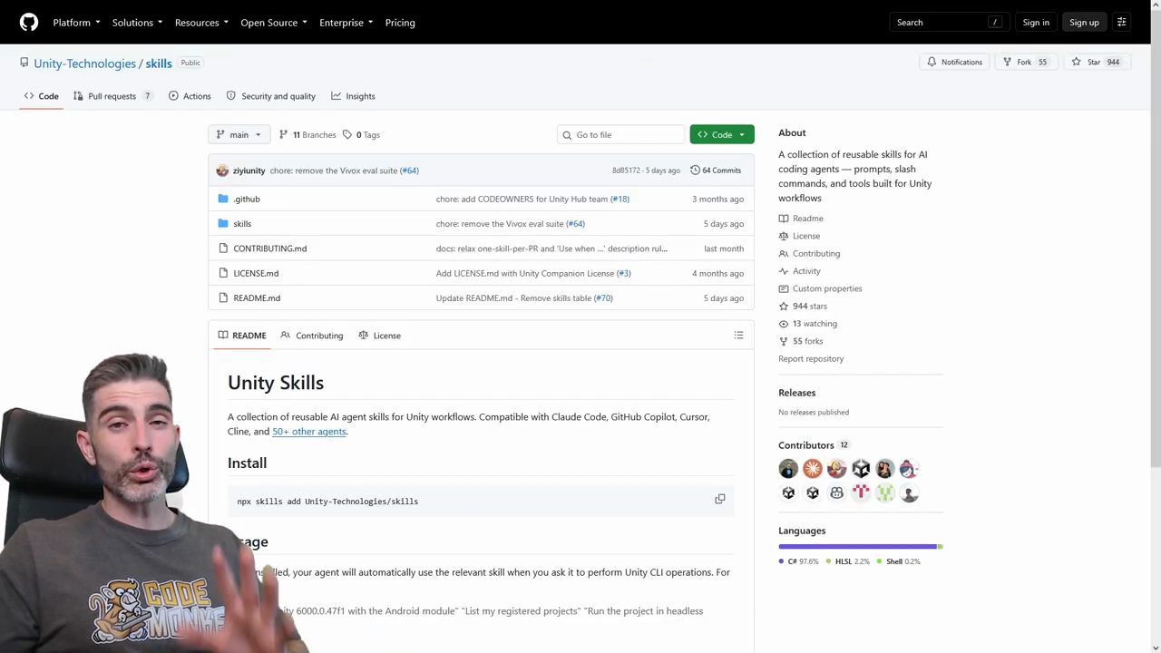Copy the npx install command
The width and height of the screenshot is (1161, 653).
(x=720, y=499)
